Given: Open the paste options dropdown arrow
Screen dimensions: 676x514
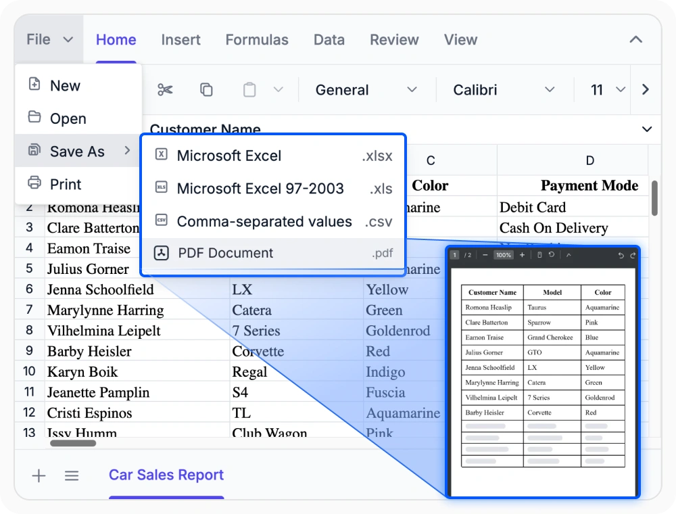Looking at the screenshot, I should click(279, 90).
